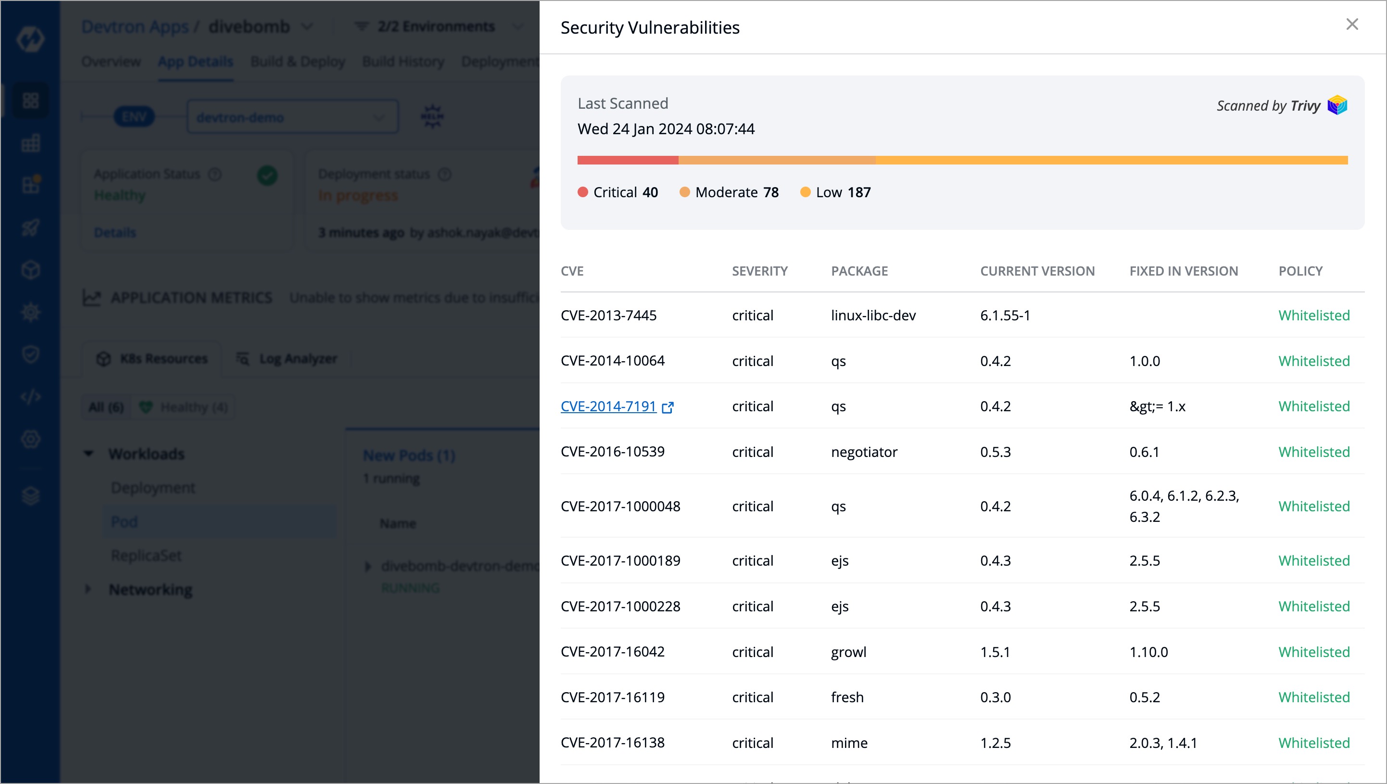Select the Security shield icon in sidebar

[x=31, y=354]
